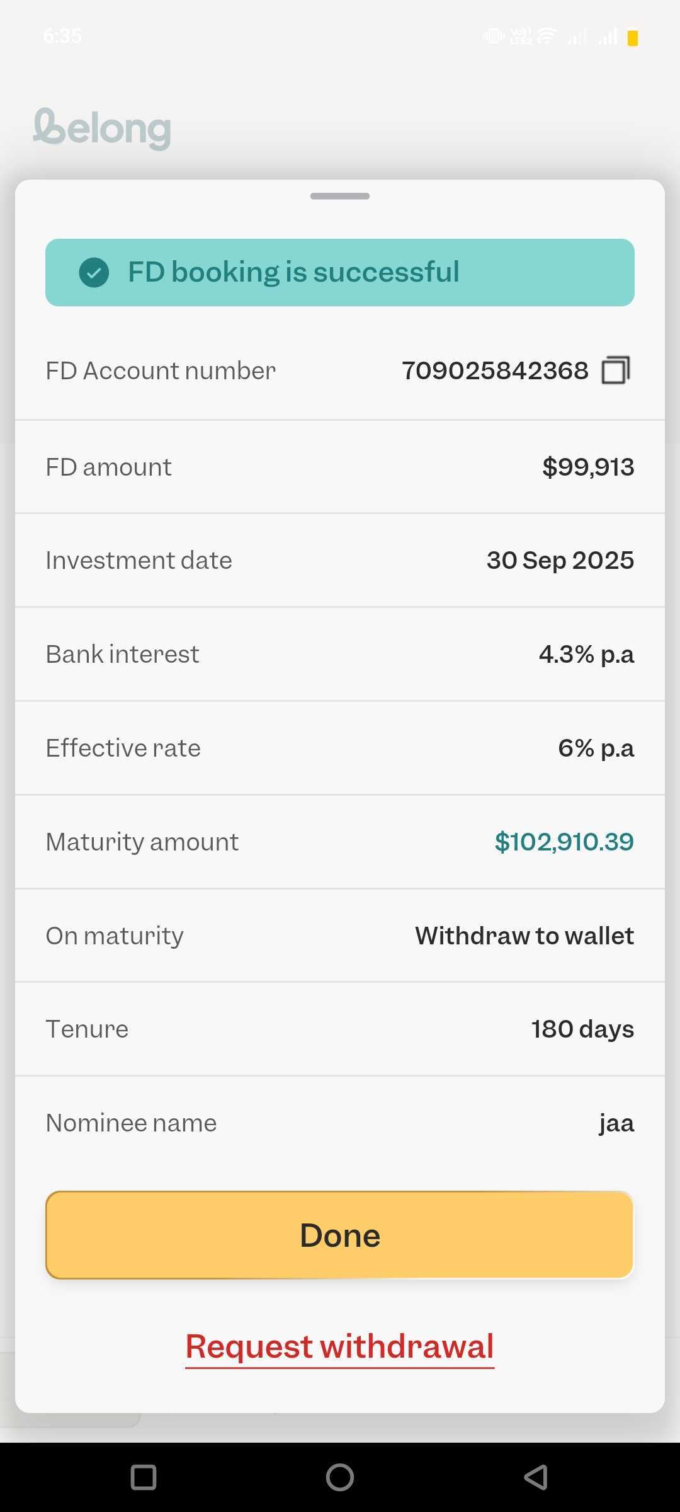Tap the Withdraw to wallet value
Viewport: 680px width, 1512px height.
click(524, 936)
